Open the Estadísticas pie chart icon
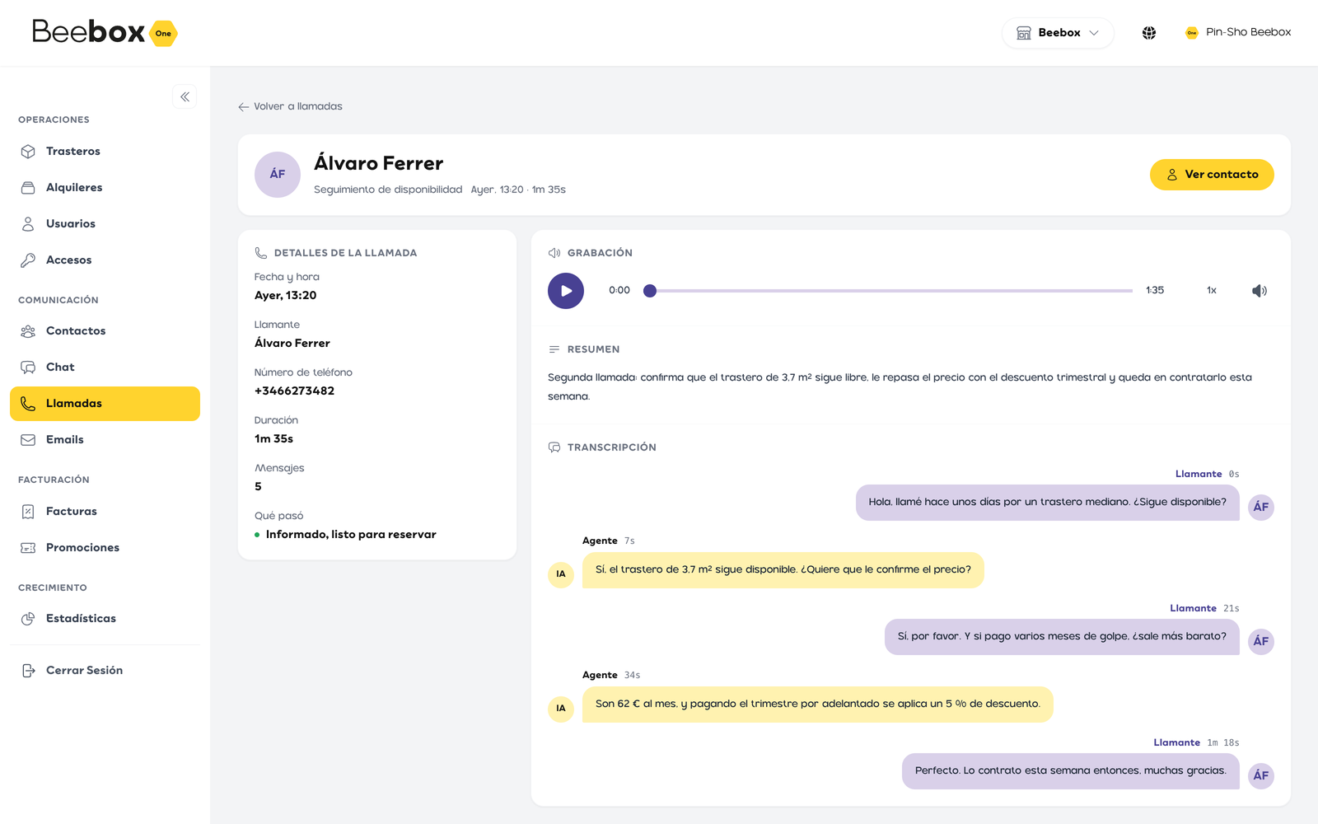1318x824 pixels. click(x=28, y=619)
